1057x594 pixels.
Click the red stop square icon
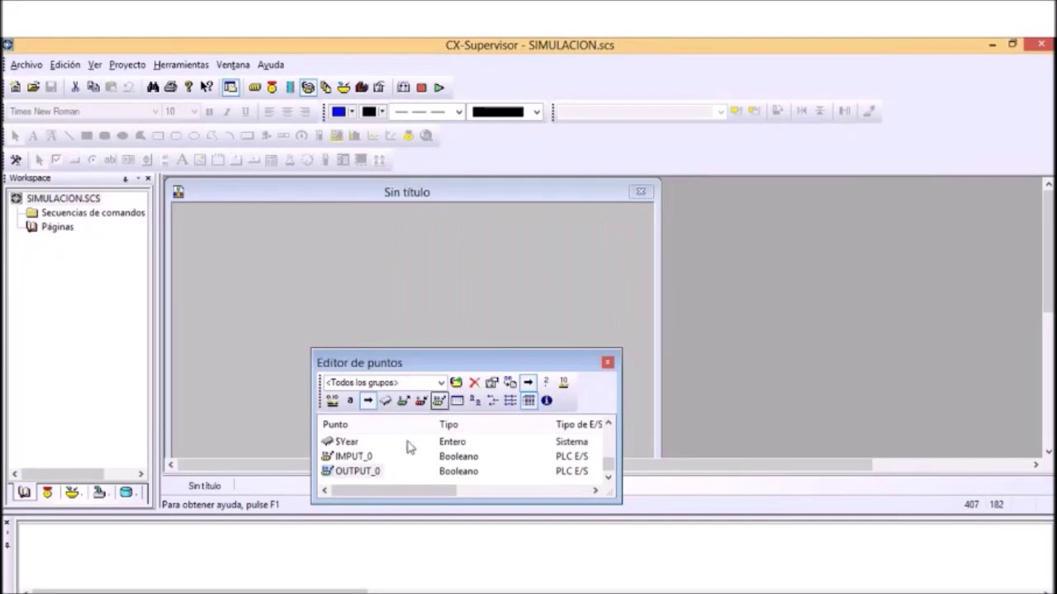(421, 87)
